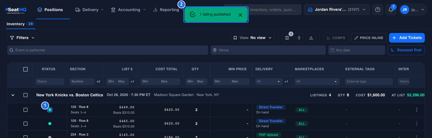Open the Delivery All filter dropdown
432x138 pixels.
(x=269, y=82)
